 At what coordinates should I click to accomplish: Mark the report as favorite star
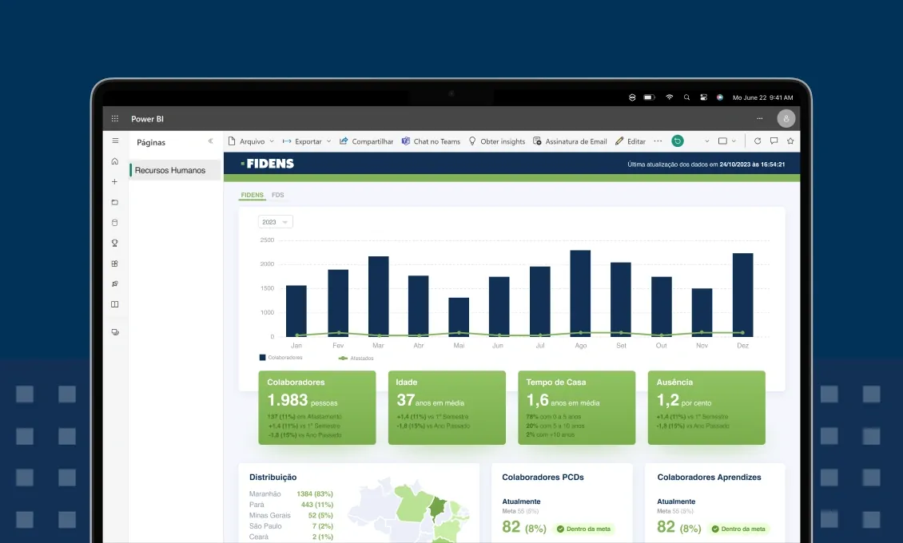[790, 141]
